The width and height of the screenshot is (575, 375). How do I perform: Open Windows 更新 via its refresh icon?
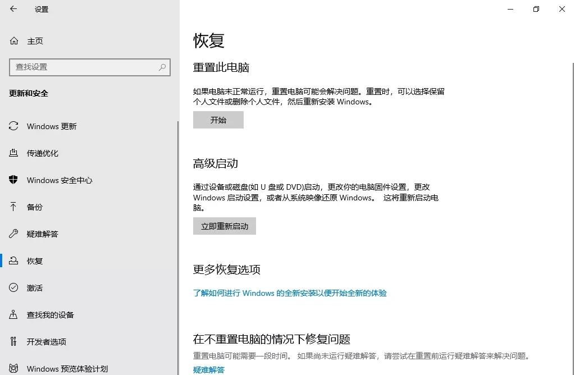(x=12, y=126)
